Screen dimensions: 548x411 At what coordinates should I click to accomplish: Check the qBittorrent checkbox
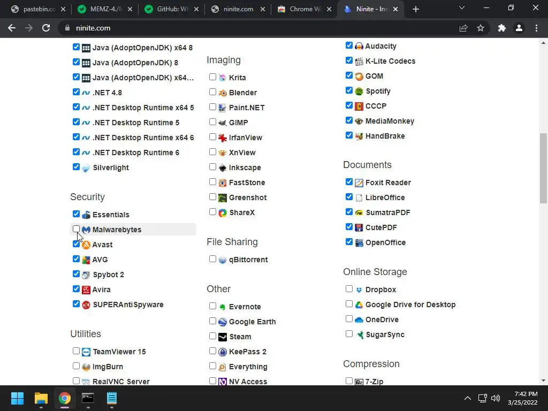pyautogui.click(x=212, y=259)
